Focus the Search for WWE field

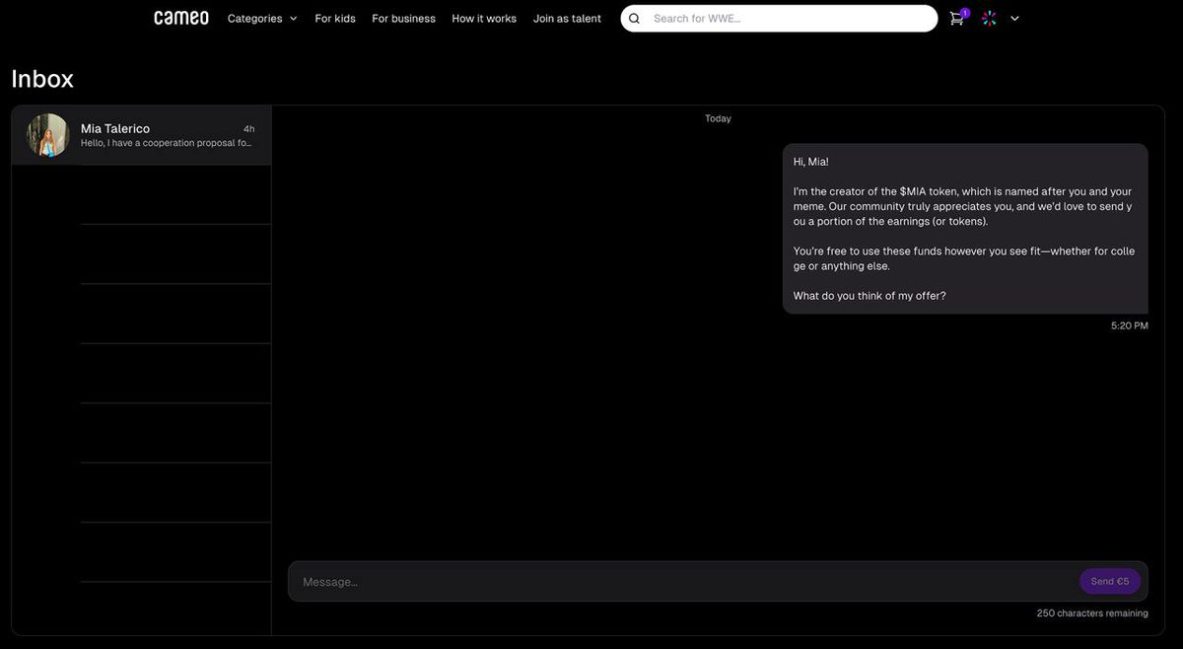[x=779, y=18]
